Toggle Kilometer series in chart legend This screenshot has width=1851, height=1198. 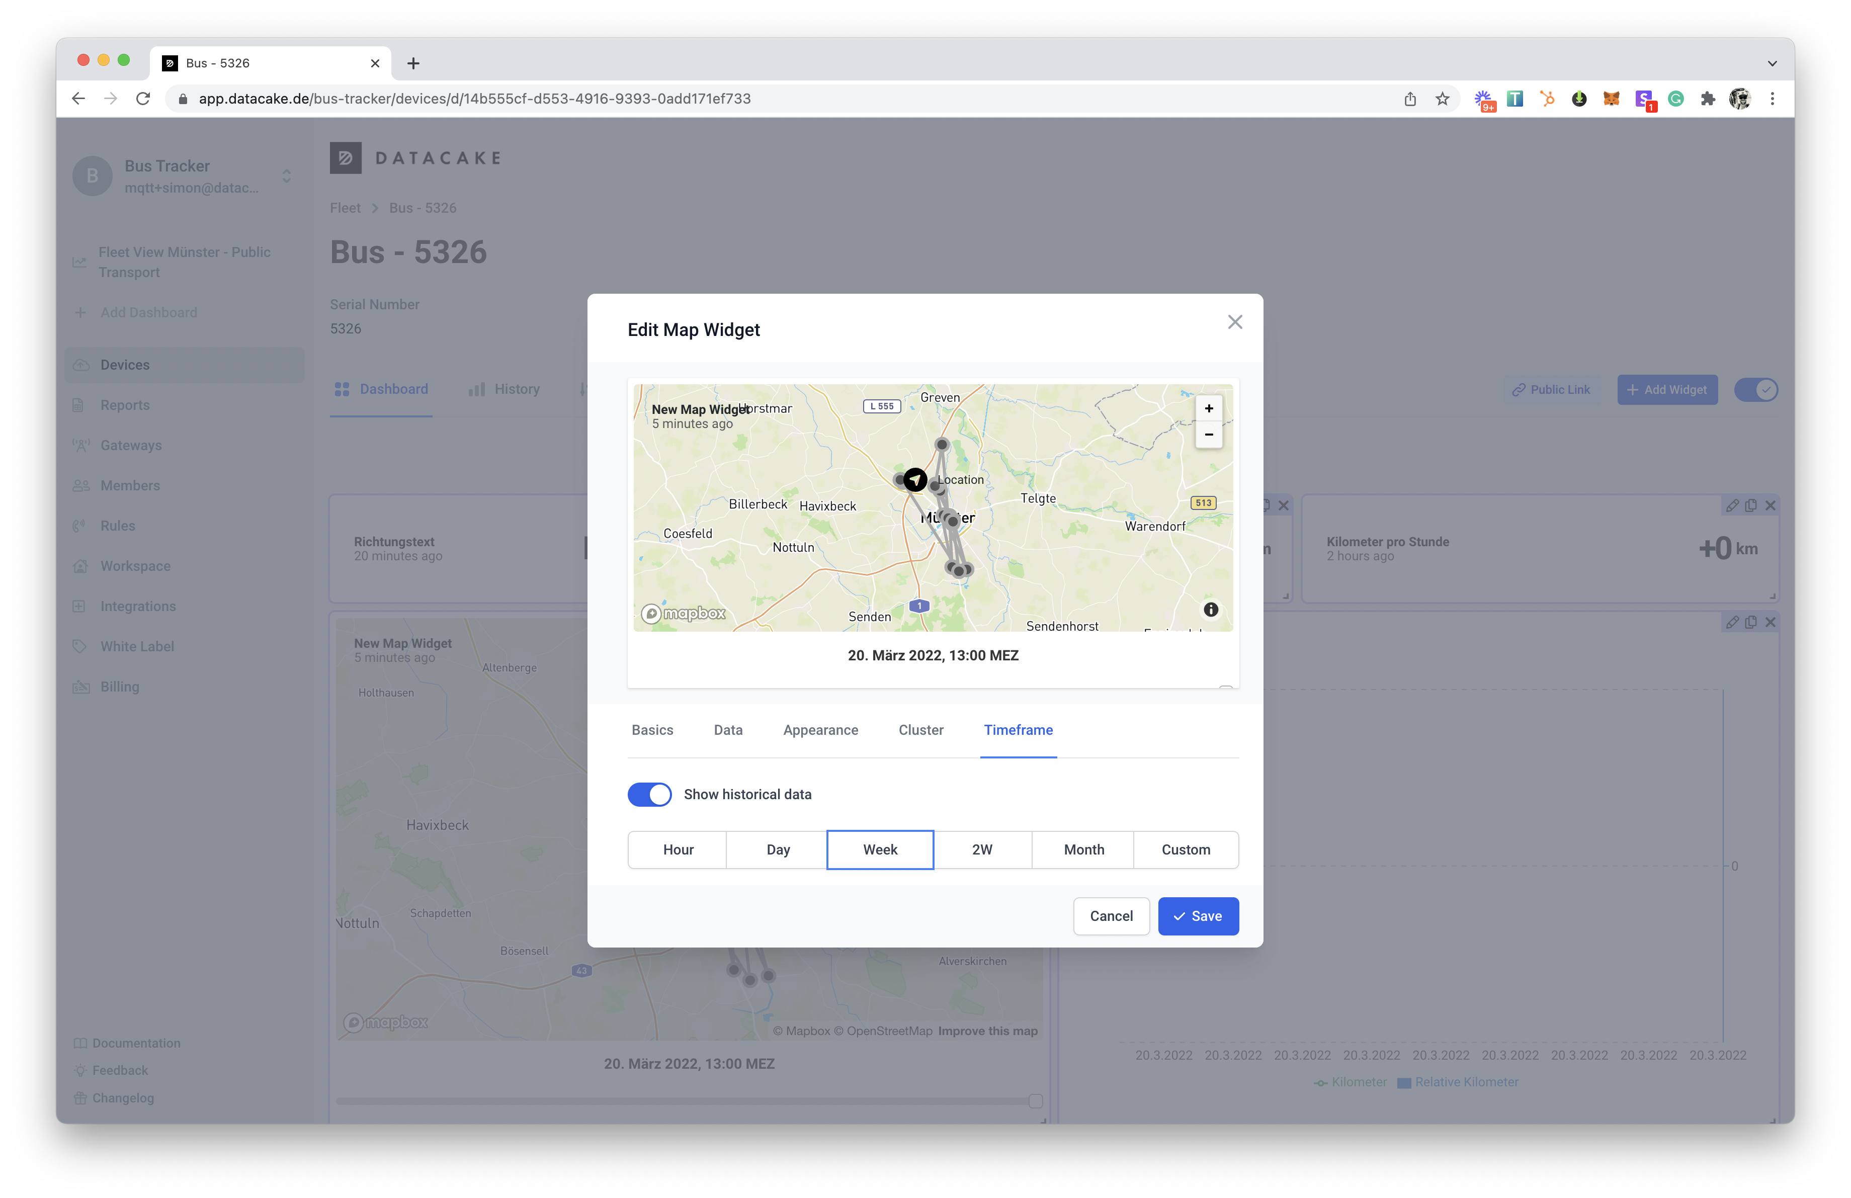pos(1350,1082)
